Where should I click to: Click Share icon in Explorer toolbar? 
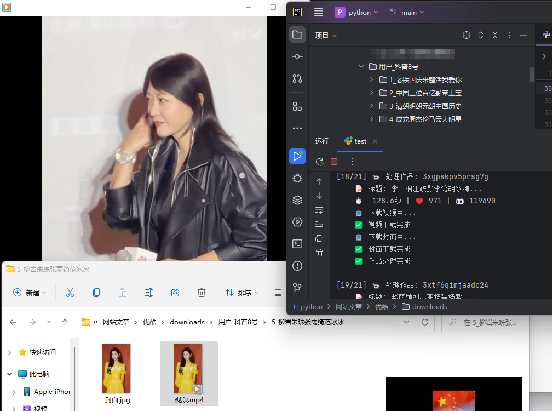point(175,293)
